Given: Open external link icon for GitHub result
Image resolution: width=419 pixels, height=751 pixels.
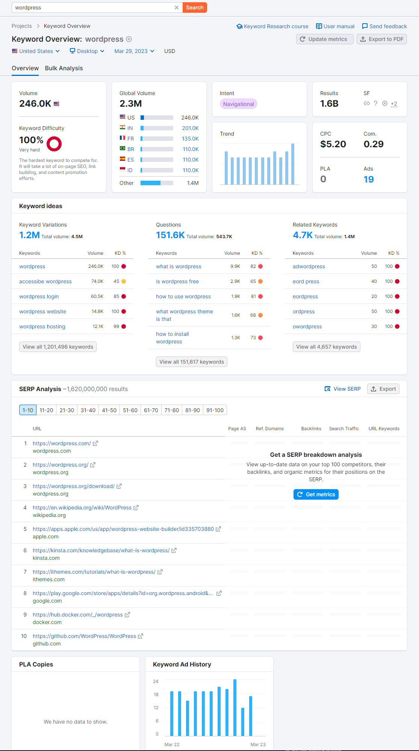Looking at the screenshot, I should [141, 636].
